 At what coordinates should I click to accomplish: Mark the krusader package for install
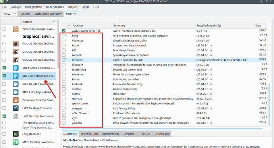point(64,65)
